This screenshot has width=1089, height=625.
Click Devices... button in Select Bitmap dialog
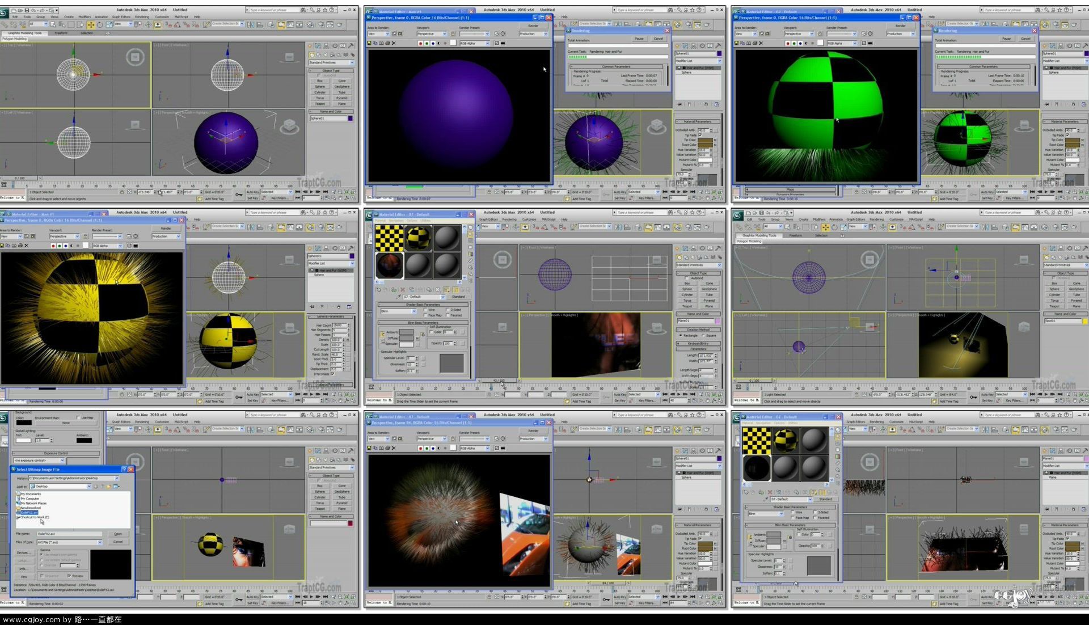(24, 553)
